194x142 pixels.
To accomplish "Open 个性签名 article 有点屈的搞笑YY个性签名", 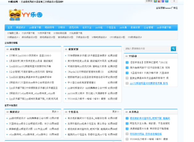I will 87,118.
